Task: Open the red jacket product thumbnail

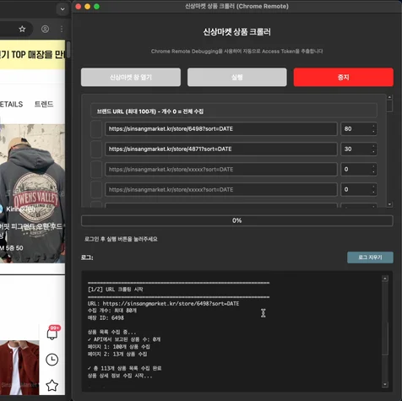Action: click(19, 368)
